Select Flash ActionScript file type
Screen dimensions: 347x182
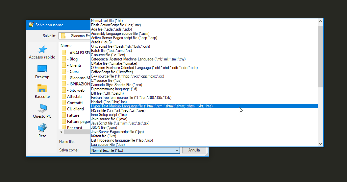[204, 25]
